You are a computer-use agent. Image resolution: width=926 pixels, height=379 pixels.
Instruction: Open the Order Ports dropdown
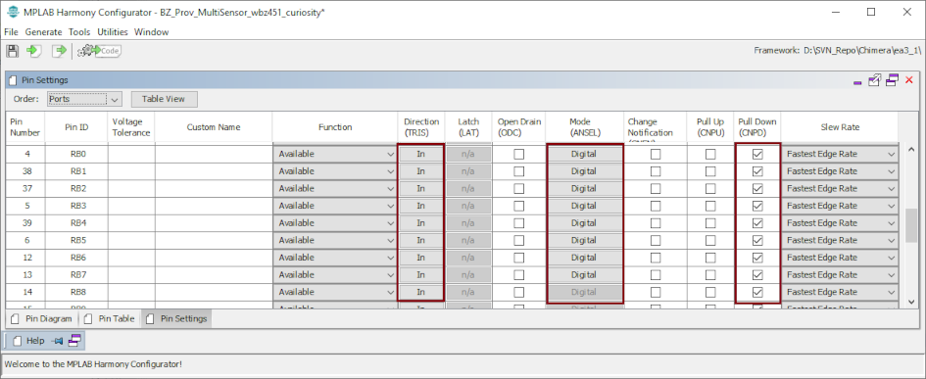pyautogui.click(x=84, y=99)
